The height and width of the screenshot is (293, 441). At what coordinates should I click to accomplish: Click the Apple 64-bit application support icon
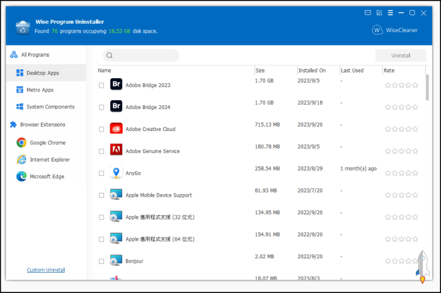[x=116, y=238]
